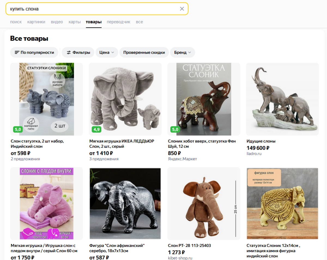The image size is (327, 260).
Task: Switch to the картинки tab
Action: click(x=36, y=22)
